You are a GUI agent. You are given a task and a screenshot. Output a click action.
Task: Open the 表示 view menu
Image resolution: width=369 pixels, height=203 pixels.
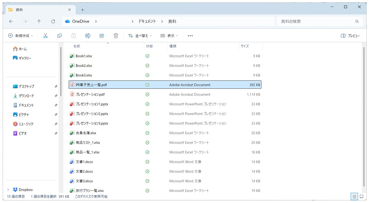(169, 36)
